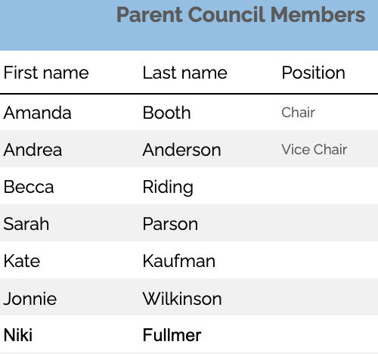Click the Parent Council Members heading
378x354 pixels.
pos(240,15)
